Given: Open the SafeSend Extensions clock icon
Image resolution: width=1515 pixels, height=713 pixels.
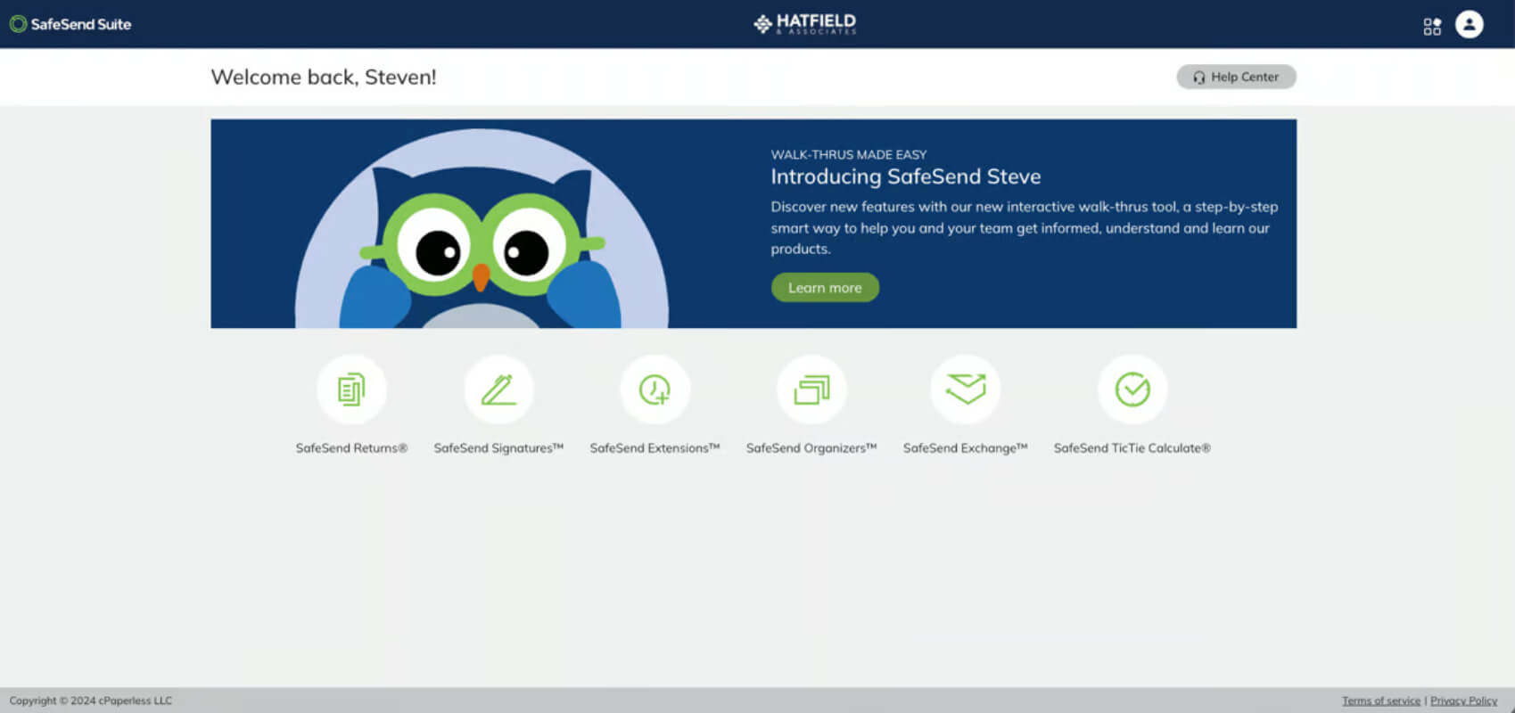Looking at the screenshot, I should pyautogui.click(x=655, y=389).
